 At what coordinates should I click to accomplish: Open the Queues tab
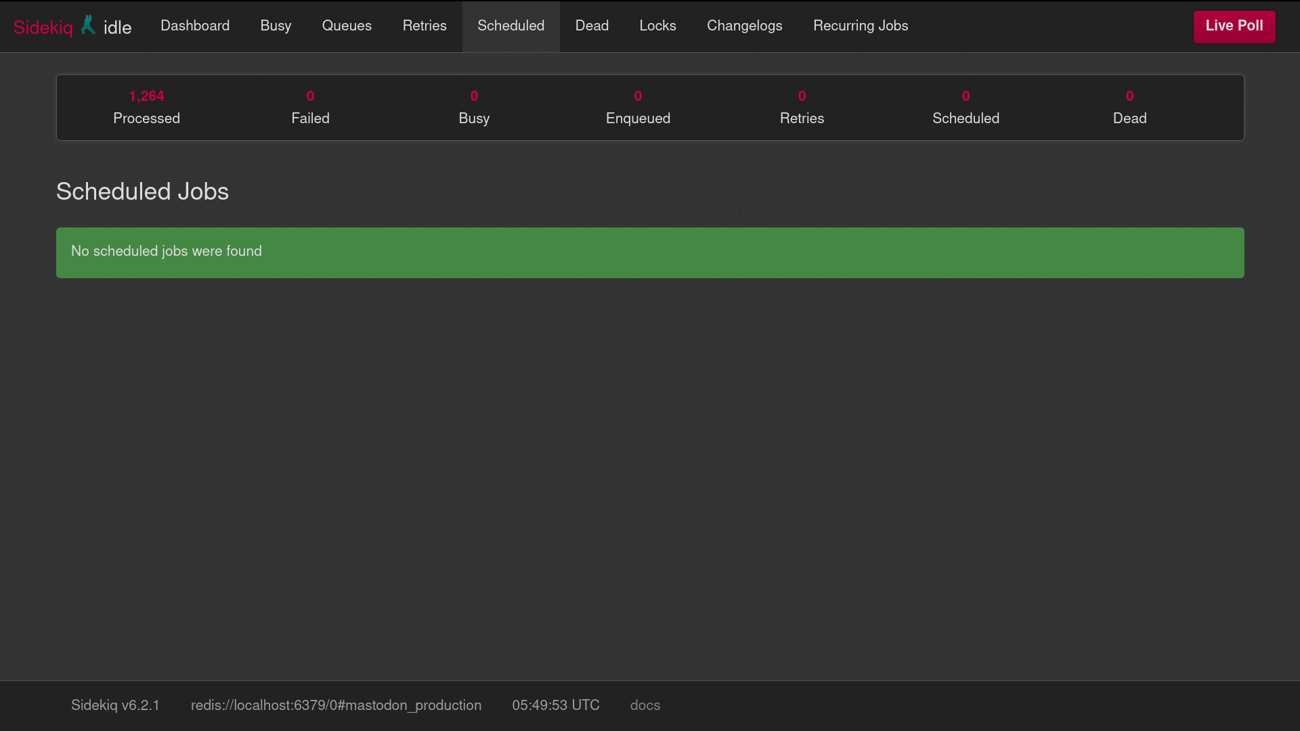click(x=347, y=26)
